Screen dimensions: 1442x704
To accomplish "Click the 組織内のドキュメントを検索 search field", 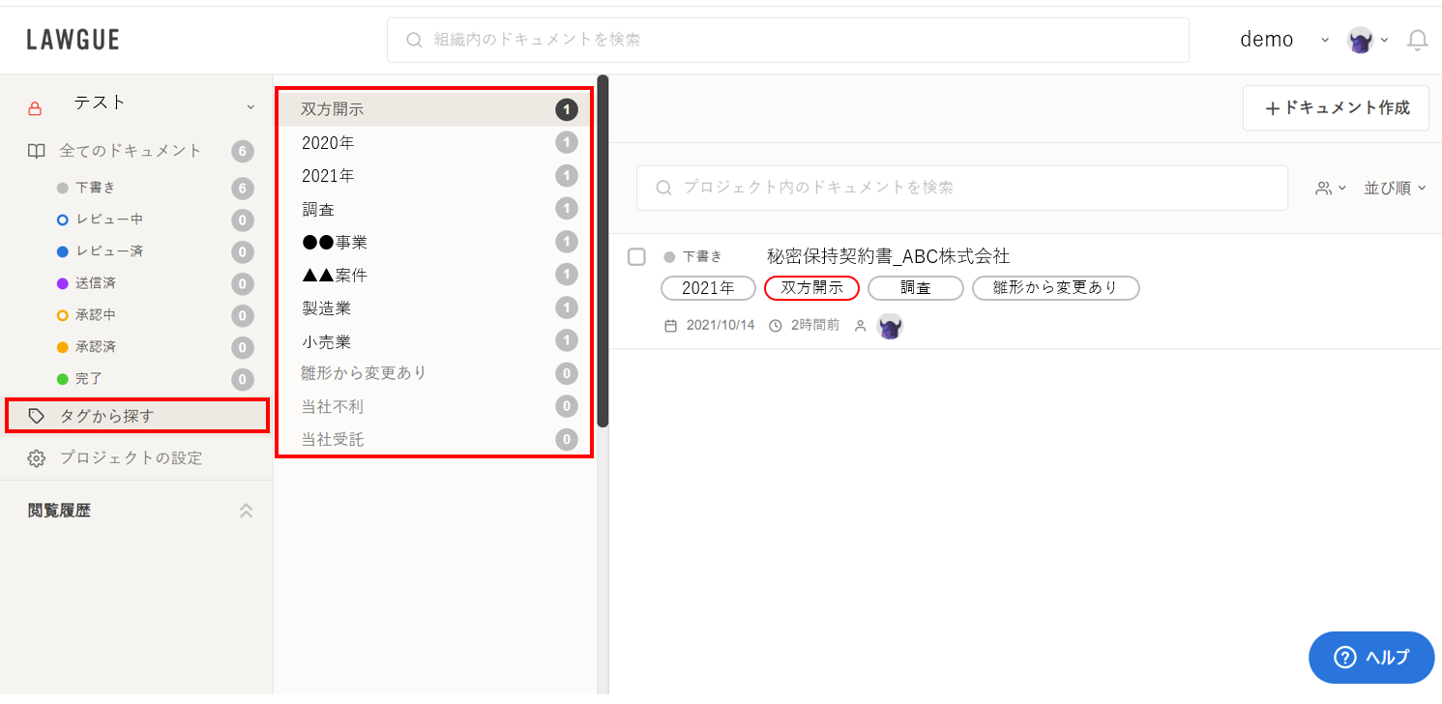I will (x=787, y=40).
